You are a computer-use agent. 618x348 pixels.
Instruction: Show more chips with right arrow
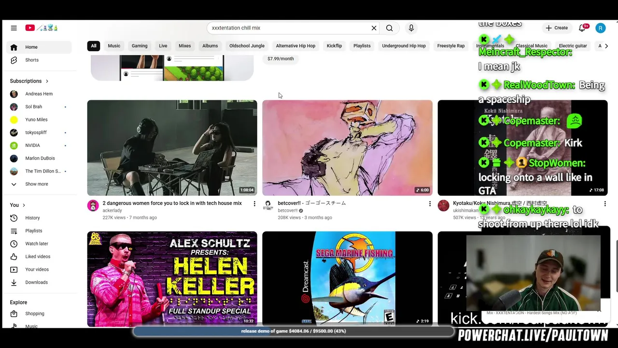[x=606, y=46]
